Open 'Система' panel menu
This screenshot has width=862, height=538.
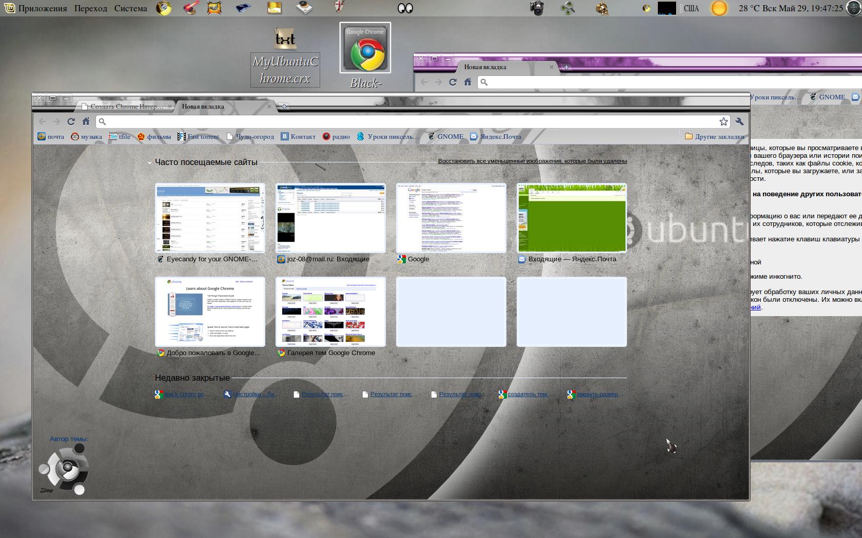(x=130, y=8)
